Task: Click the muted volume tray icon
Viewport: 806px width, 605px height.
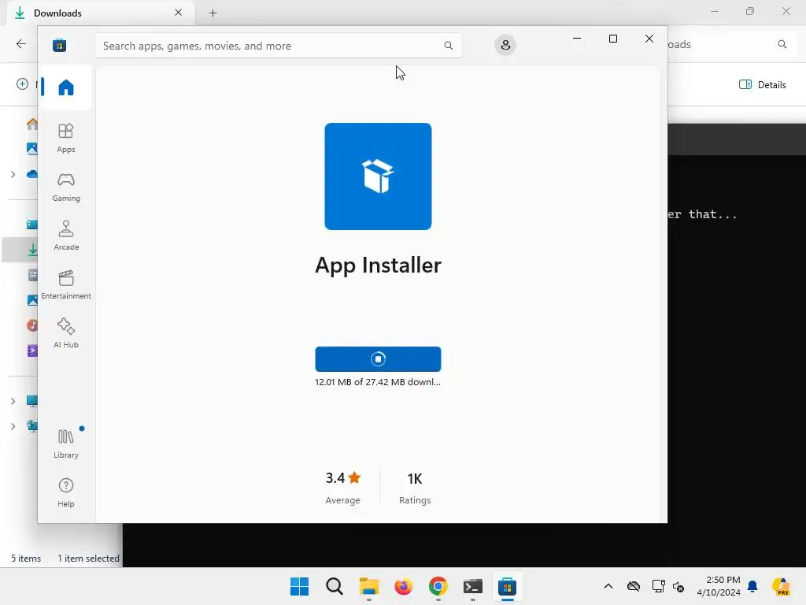Action: [678, 586]
